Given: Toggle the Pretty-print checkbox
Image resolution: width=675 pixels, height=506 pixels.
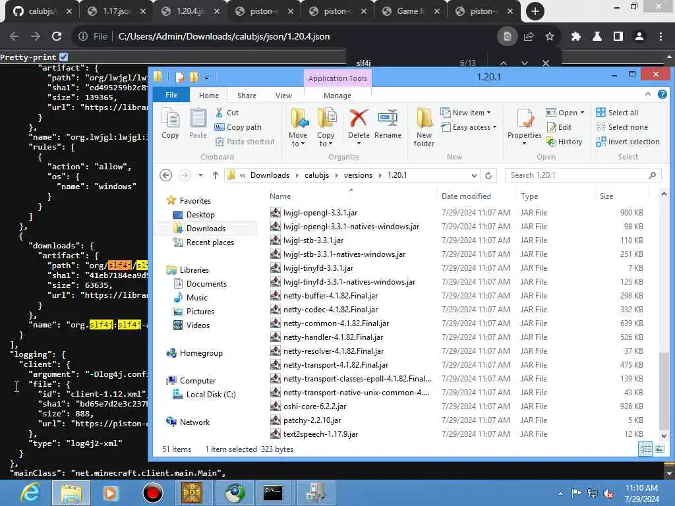Looking at the screenshot, I should [x=64, y=57].
